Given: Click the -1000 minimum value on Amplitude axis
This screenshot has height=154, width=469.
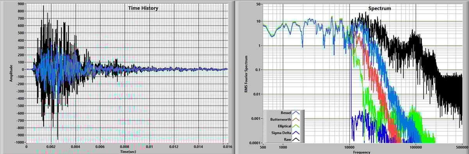Looking at the screenshot, I should (20, 143).
